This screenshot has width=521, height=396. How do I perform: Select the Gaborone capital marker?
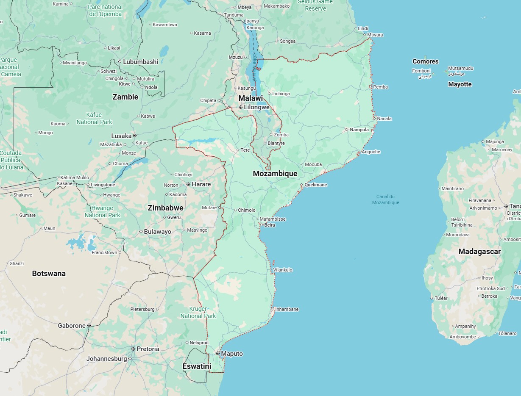click(89, 325)
